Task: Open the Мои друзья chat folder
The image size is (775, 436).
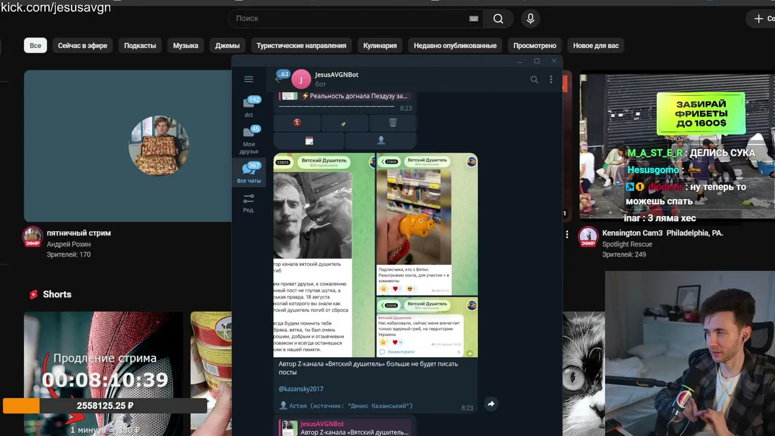Action: coord(249,139)
